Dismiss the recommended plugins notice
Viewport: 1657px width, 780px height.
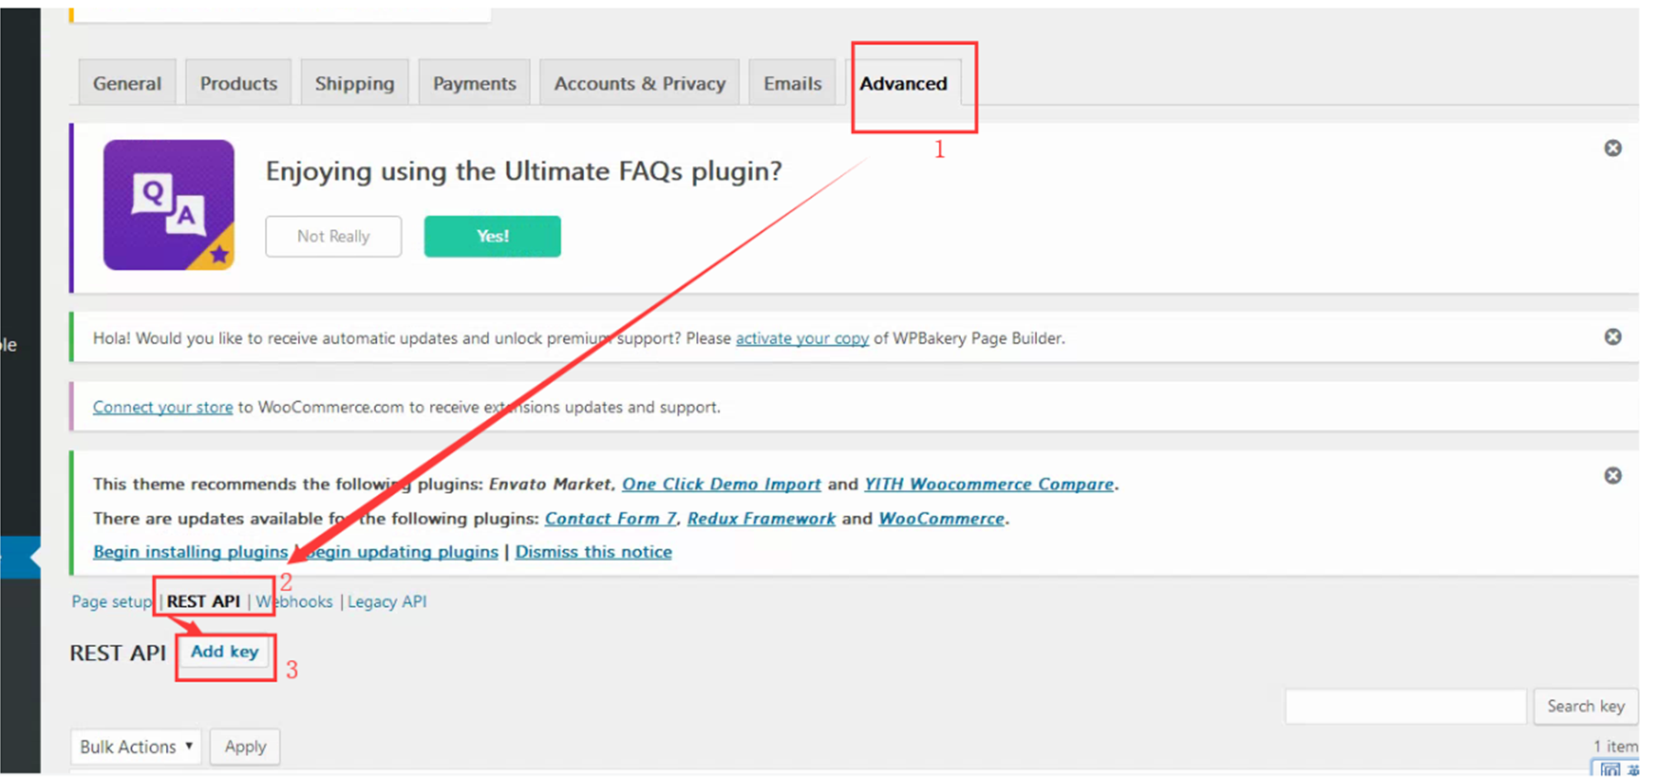point(1613,476)
